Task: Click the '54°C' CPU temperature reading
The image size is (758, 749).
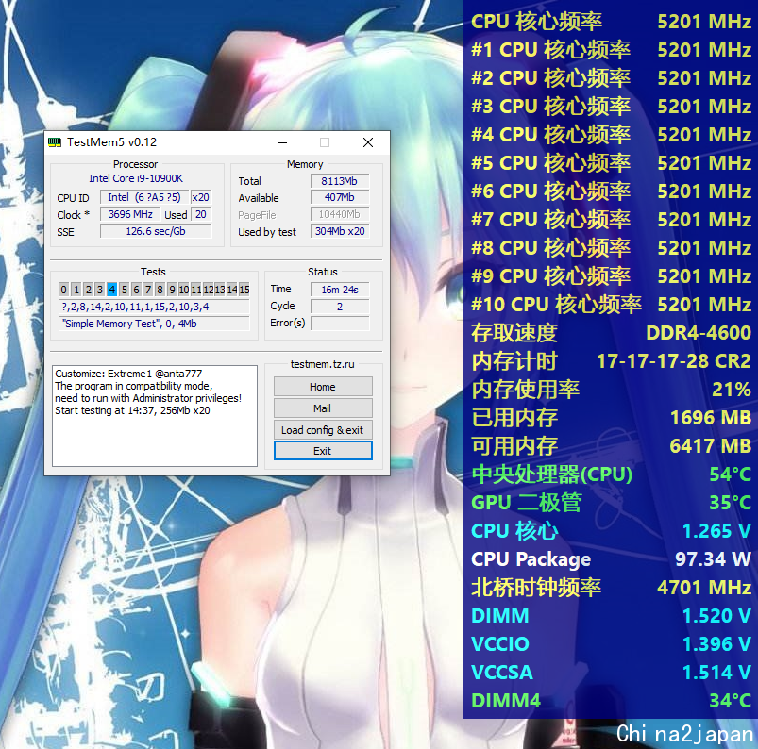Action: pyautogui.click(x=730, y=474)
